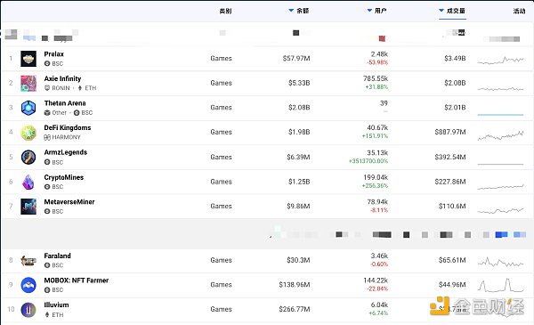Select the 199.04k users value

point(376,177)
